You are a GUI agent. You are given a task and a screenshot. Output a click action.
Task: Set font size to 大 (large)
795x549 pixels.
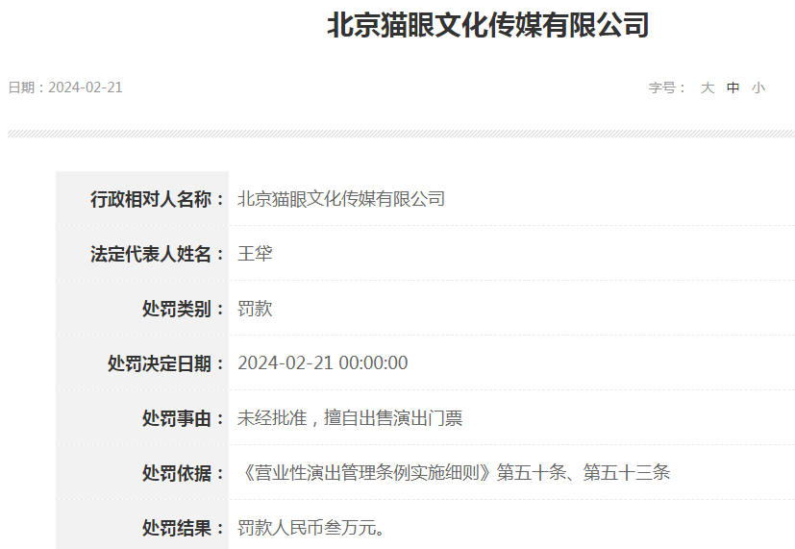[708, 87]
